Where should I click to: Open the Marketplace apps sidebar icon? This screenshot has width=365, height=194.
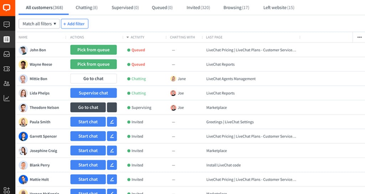tap(7, 190)
